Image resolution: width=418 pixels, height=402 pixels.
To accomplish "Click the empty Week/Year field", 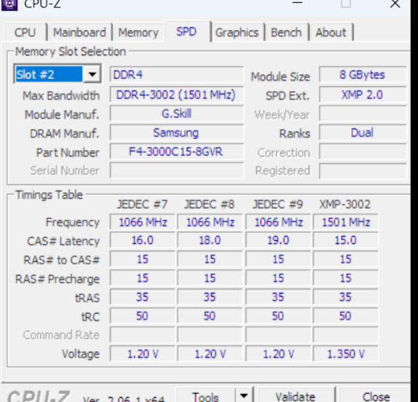I will tap(362, 114).
